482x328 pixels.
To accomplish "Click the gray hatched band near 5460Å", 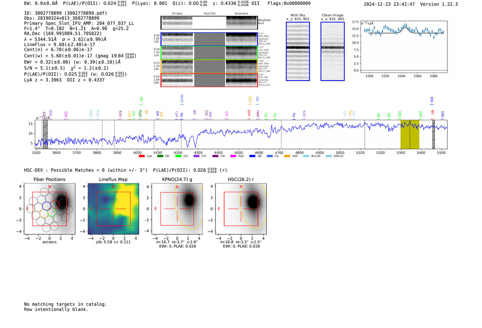I will (x=433, y=135).
